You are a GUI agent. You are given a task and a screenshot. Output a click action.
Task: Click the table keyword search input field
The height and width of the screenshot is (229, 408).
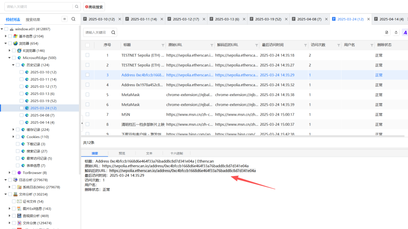tap(97, 32)
